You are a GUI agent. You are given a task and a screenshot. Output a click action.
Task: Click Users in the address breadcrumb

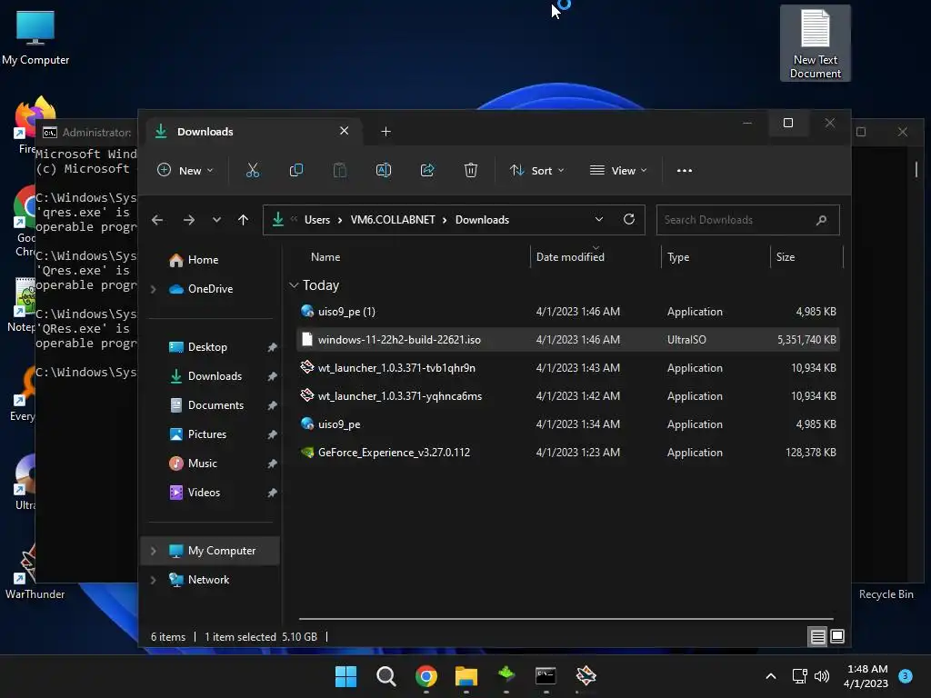point(317,220)
